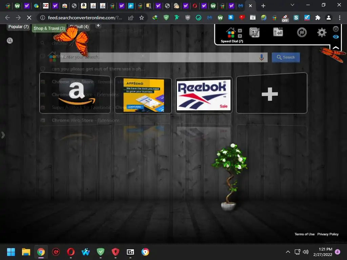Viewport: 347px width, 260px height.
Task: Open the Terms of Use link
Action: coord(304,234)
